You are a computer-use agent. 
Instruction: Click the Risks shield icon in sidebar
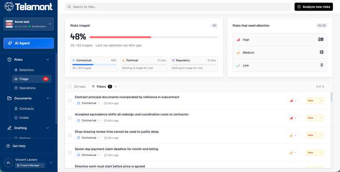[9, 59]
